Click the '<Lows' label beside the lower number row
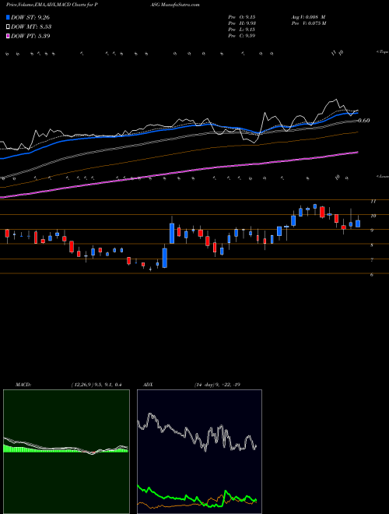 pos(382,177)
